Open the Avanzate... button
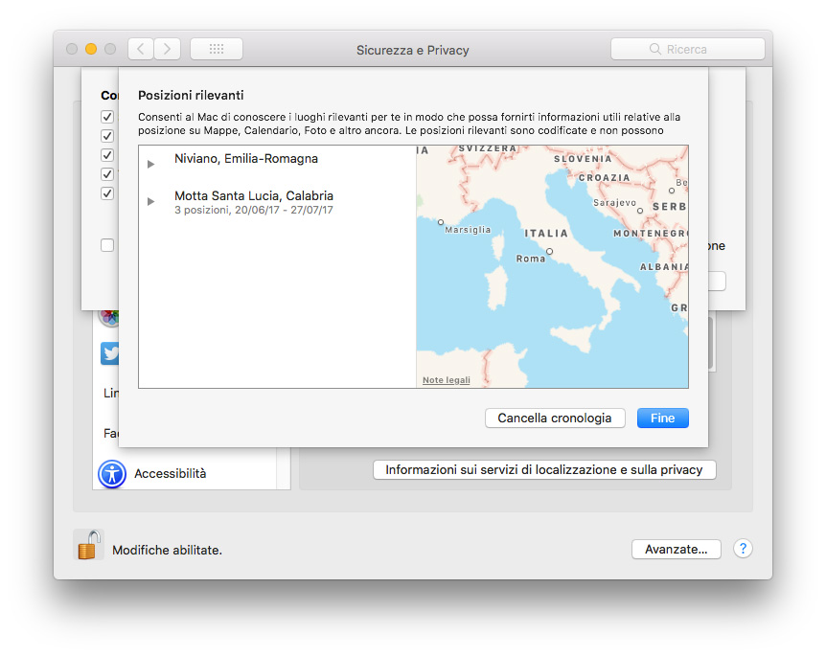 coord(677,549)
